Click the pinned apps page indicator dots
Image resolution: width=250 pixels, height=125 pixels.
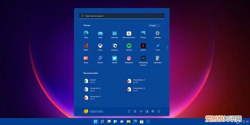[167, 48]
